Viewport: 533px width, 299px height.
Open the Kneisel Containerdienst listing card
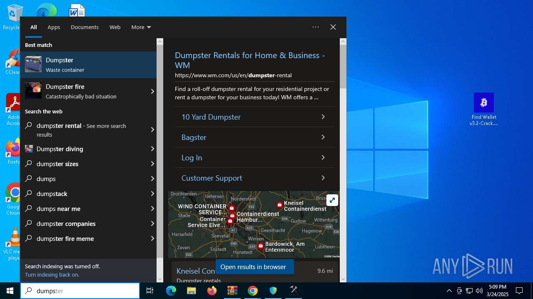click(x=255, y=272)
